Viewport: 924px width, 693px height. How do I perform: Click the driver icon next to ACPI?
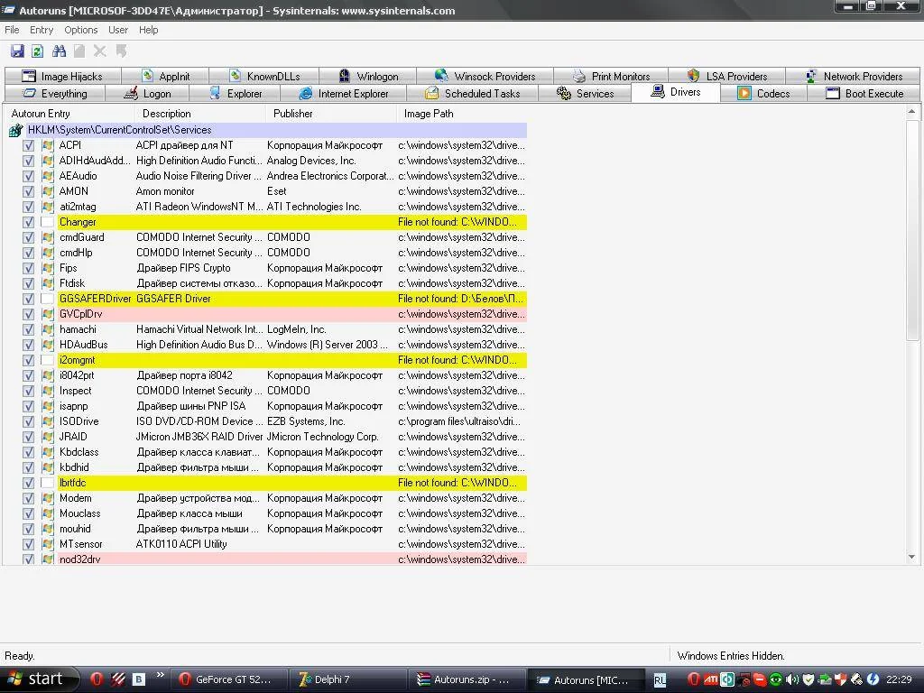pyautogui.click(x=48, y=145)
